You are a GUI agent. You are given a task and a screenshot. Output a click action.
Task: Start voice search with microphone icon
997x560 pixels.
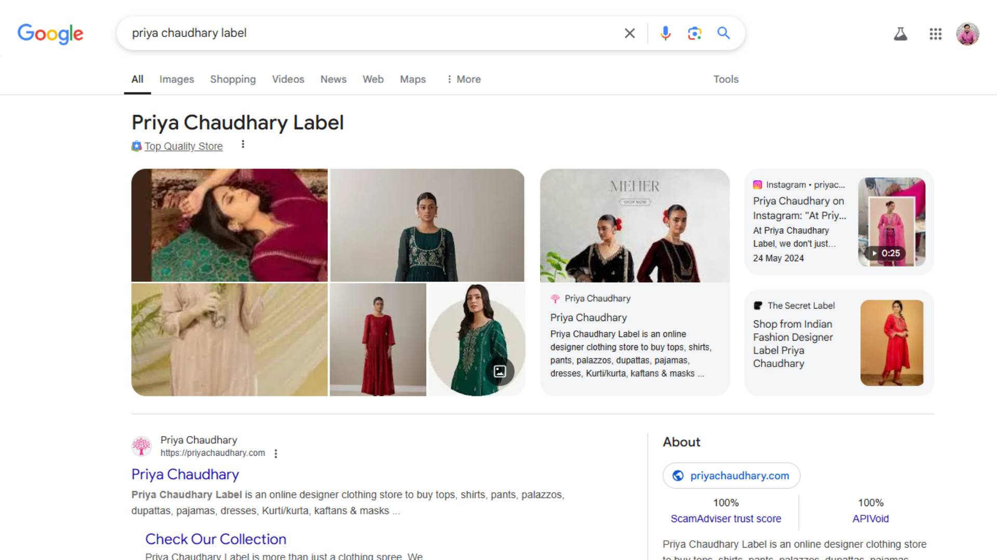[665, 33]
